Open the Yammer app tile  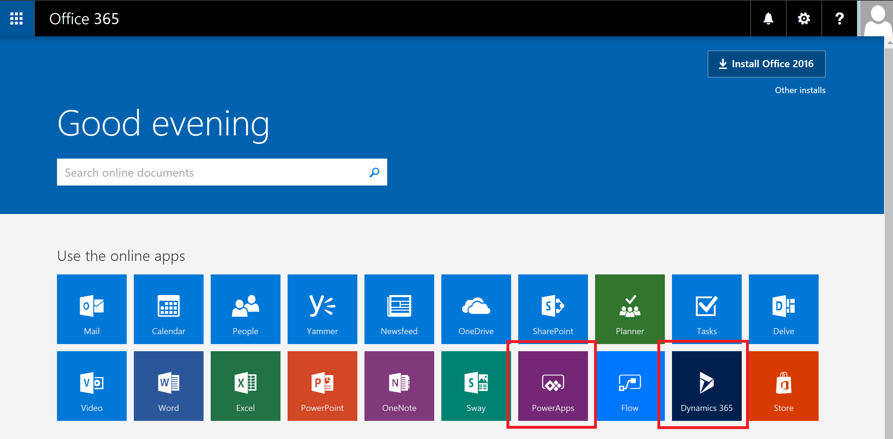point(322,309)
